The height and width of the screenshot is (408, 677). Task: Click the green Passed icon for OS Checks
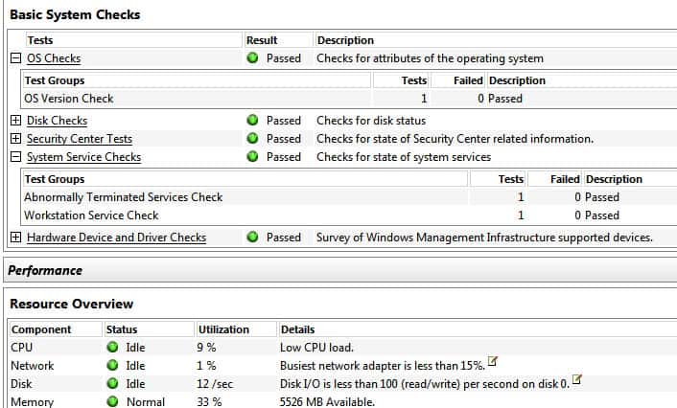pyautogui.click(x=253, y=58)
